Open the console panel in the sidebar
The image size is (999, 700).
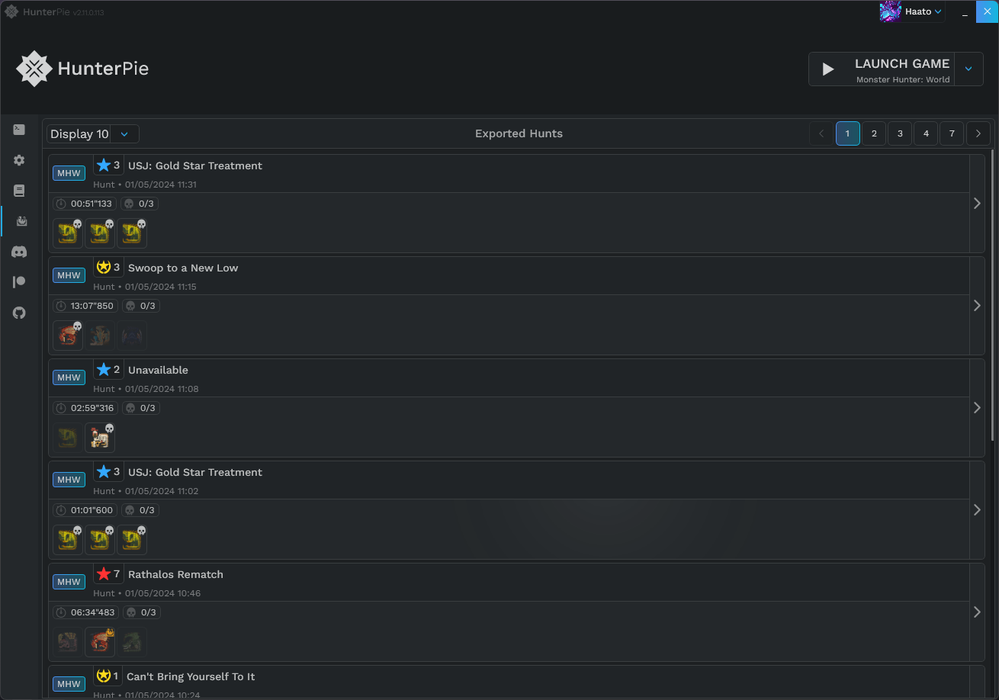(19, 130)
